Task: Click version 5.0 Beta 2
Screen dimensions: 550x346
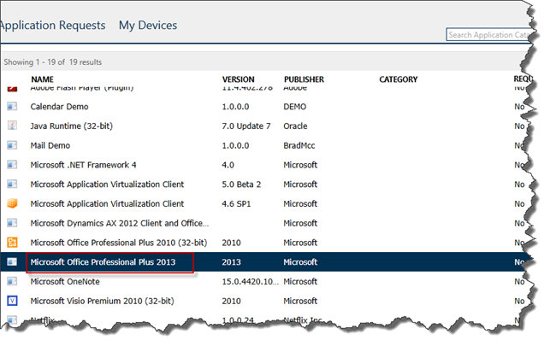Action: click(x=241, y=185)
